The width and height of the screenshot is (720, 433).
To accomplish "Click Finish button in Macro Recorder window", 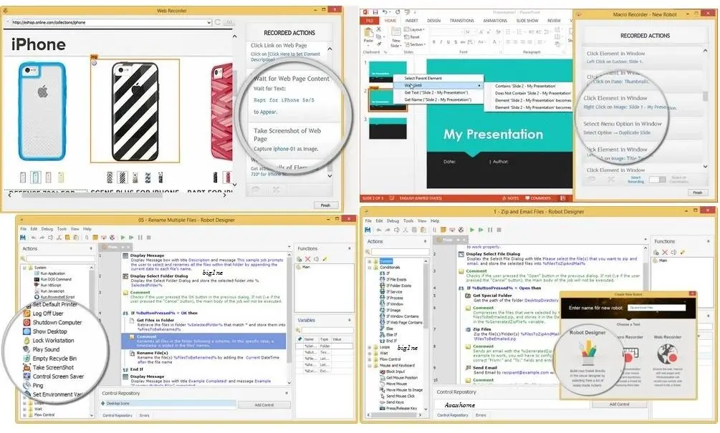I will tap(698, 193).
